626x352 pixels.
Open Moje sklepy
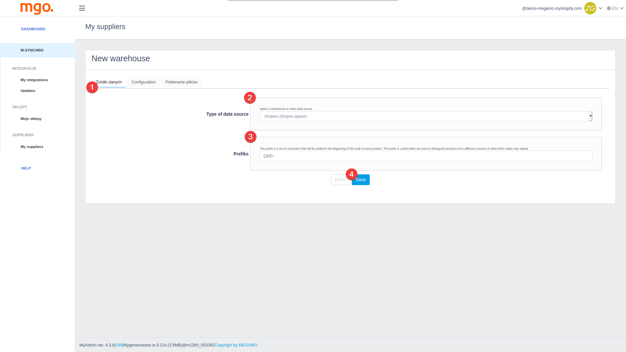tap(31, 119)
